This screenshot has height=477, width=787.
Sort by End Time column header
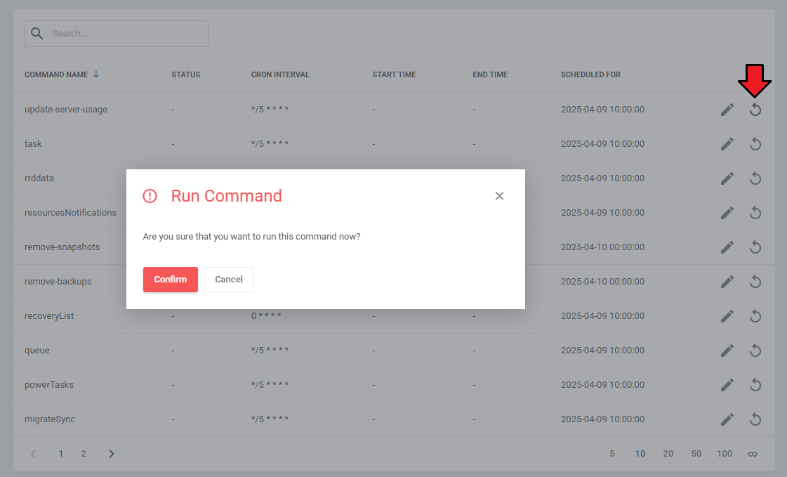tap(490, 74)
